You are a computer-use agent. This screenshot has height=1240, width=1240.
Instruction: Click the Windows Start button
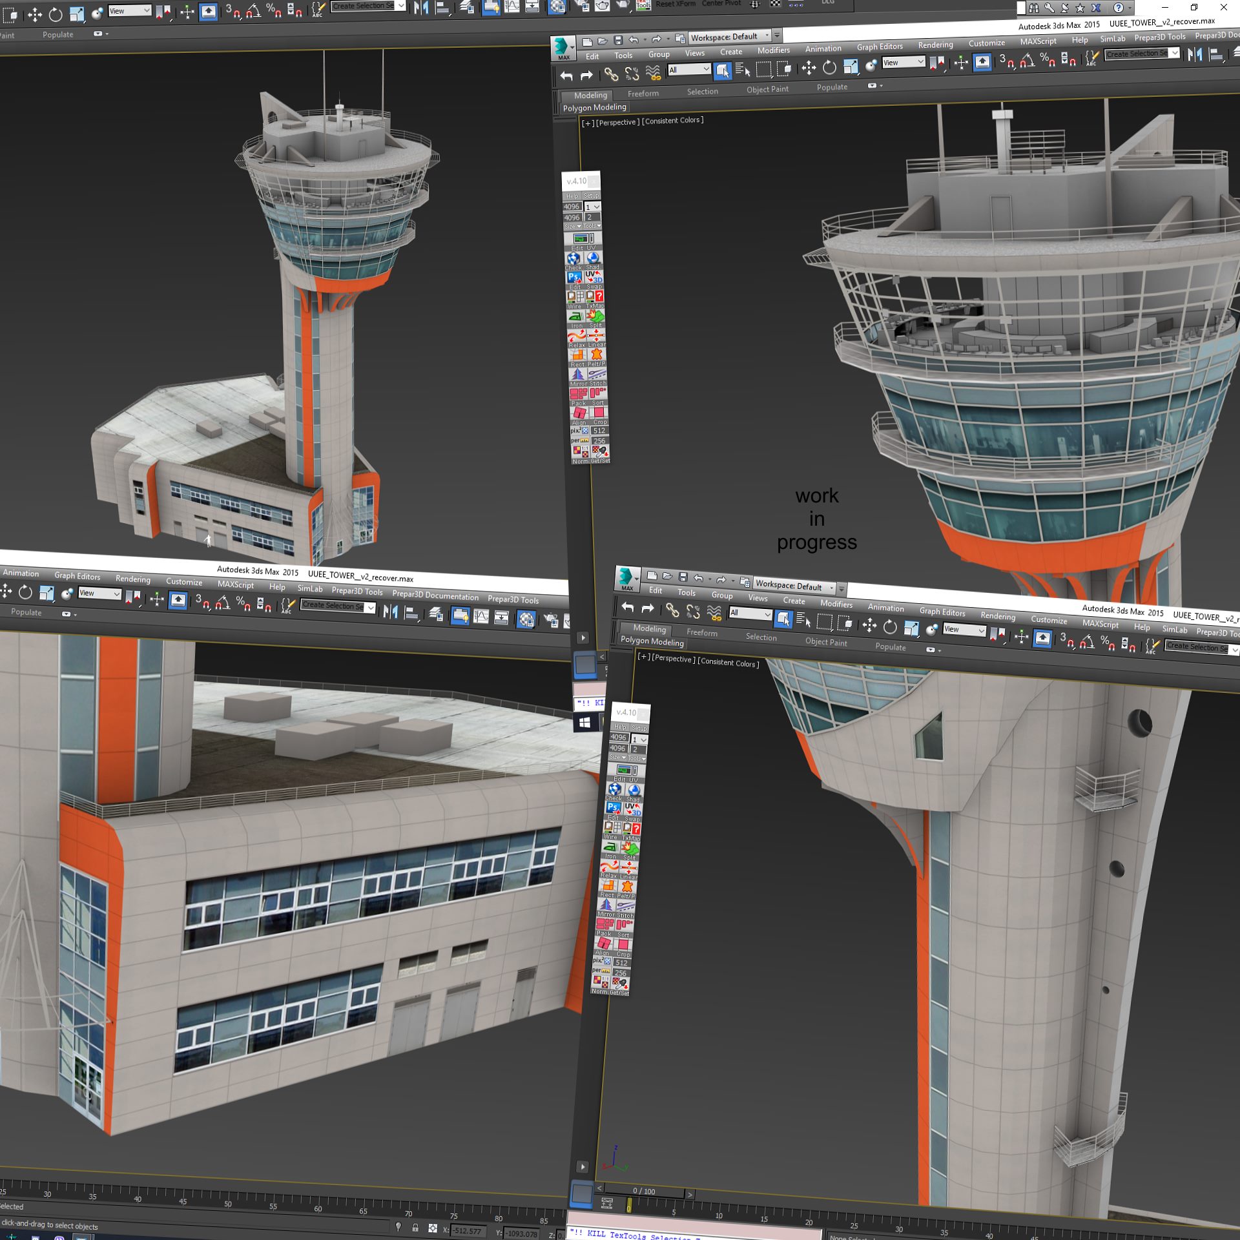(x=584, y=723)
